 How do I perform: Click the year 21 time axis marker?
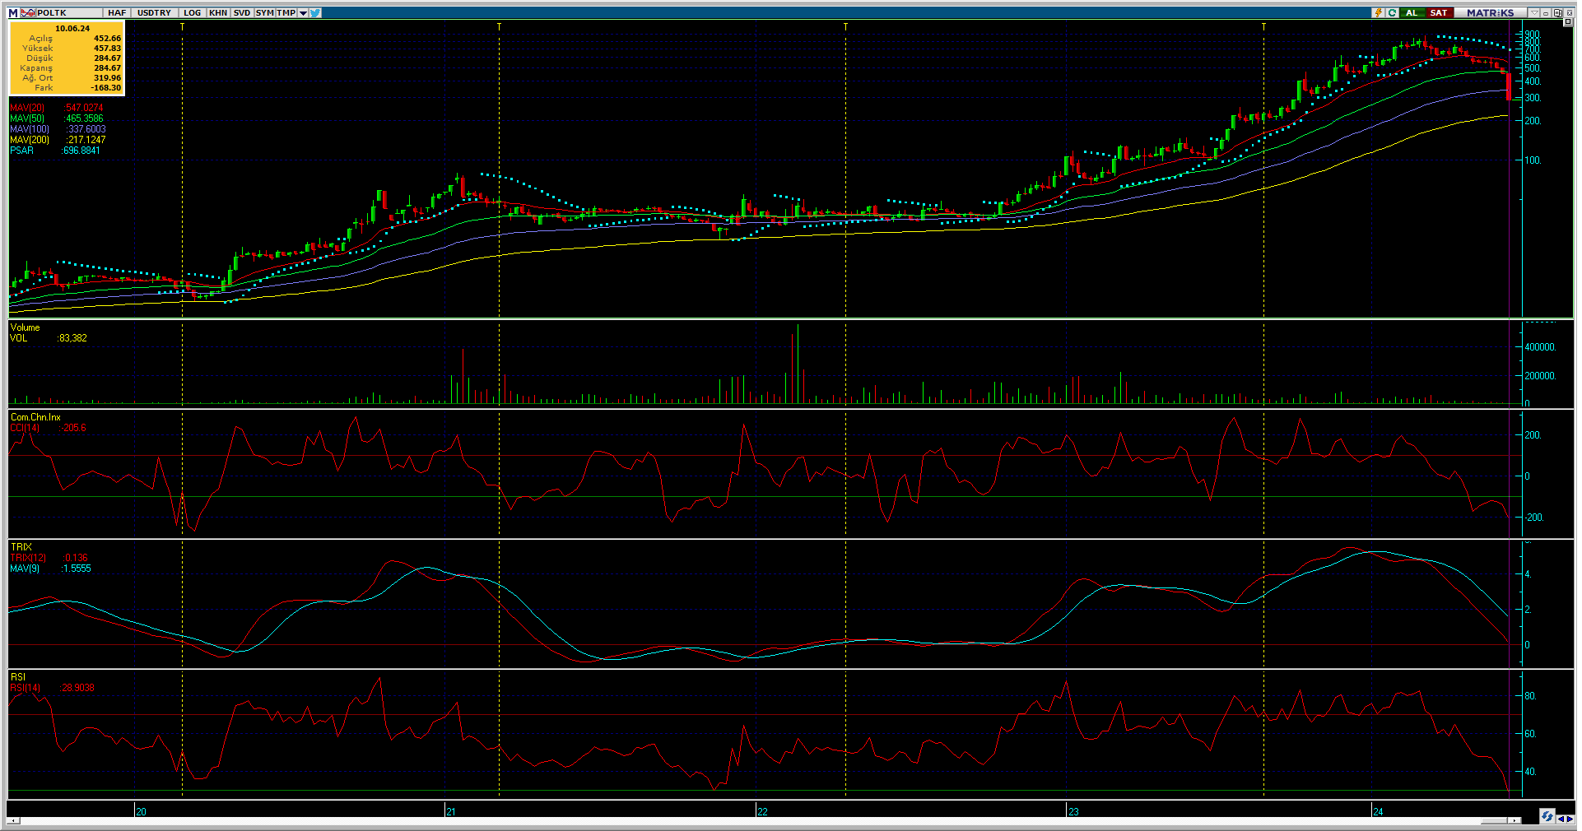450,811
